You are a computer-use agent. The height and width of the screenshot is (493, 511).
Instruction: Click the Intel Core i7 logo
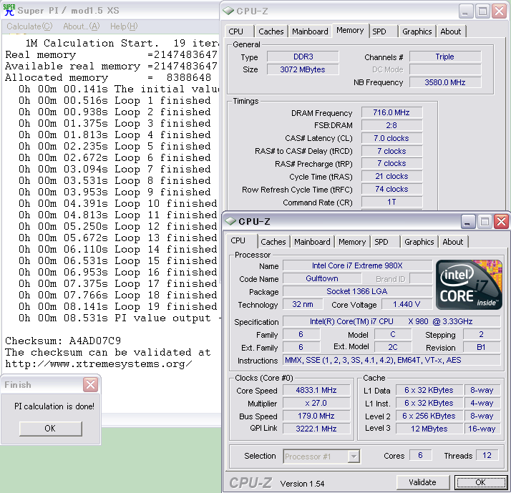coord(469,285)
